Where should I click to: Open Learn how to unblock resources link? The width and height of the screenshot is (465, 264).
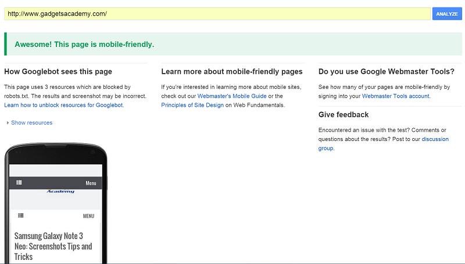tap(64, 105)
